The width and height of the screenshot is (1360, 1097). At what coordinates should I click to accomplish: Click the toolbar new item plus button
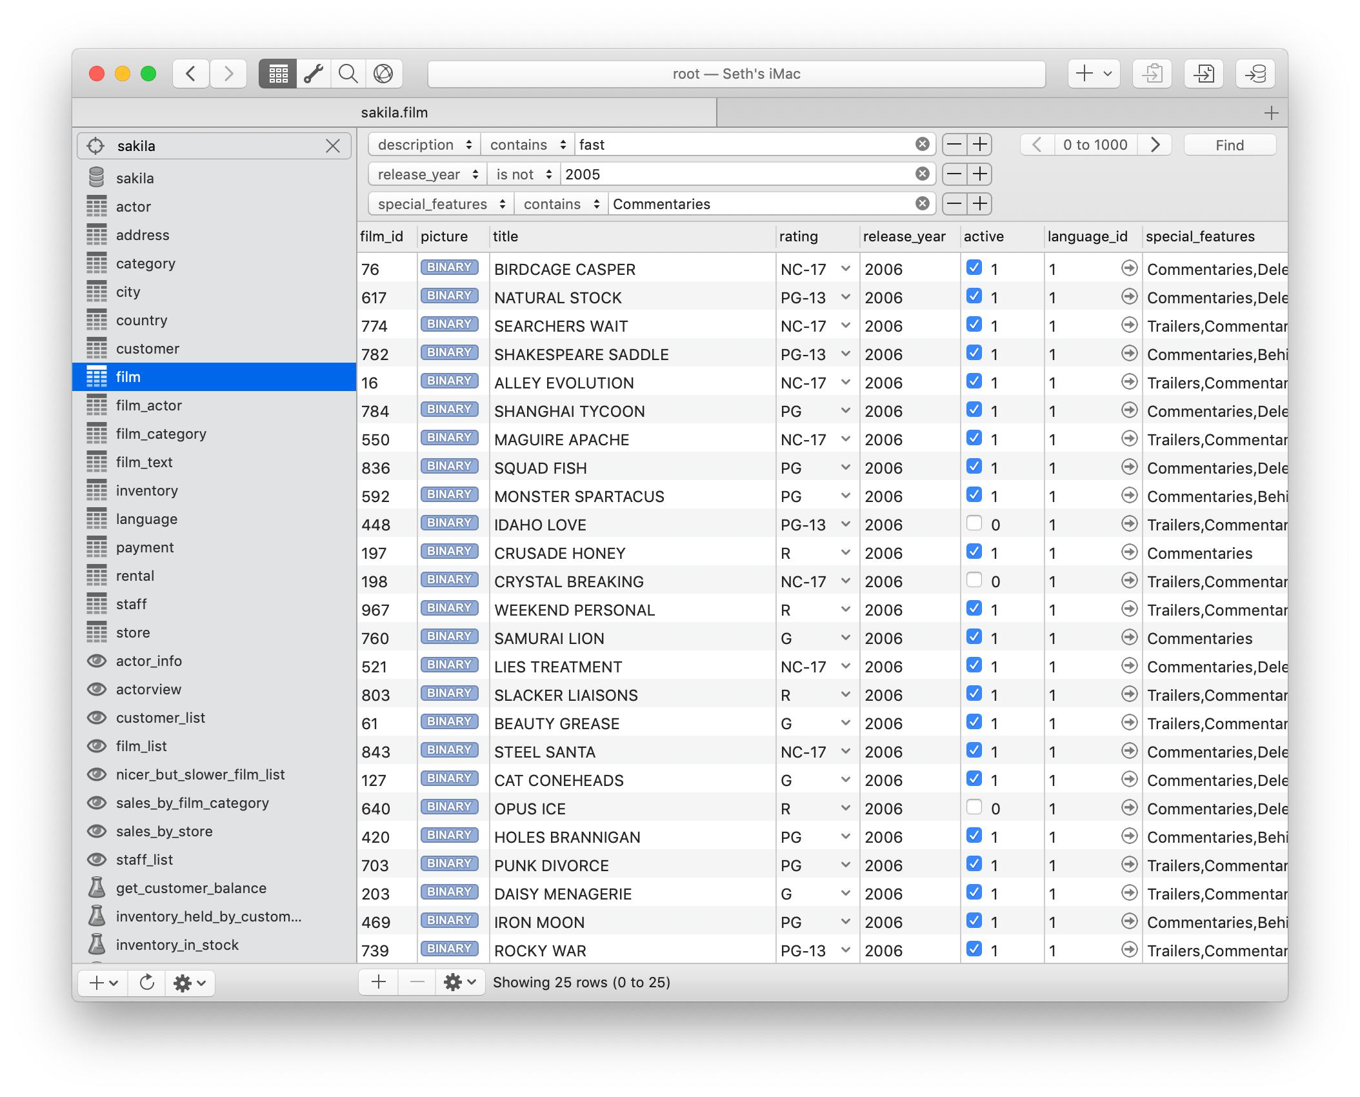(1094, 74)
